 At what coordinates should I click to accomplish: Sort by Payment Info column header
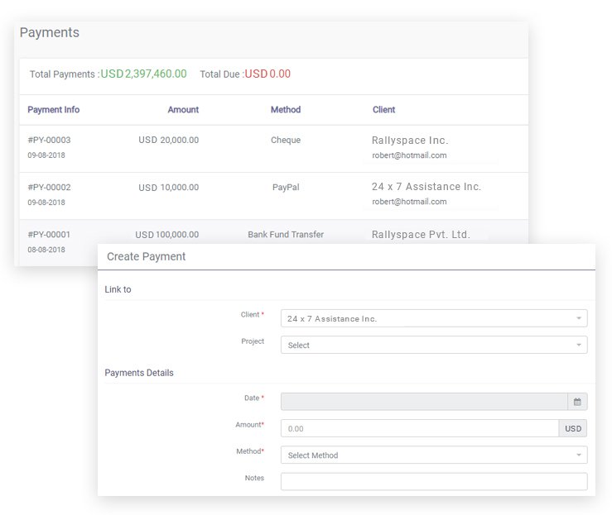click(54, 109)
